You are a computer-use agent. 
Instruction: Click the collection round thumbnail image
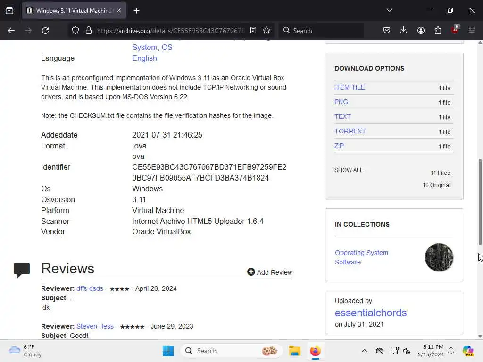click(x=439, y=257)
